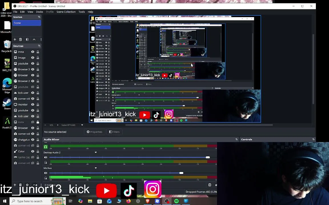Float the Sources dock using its header icon
329x205 pixels.
[x=39, y=46]
